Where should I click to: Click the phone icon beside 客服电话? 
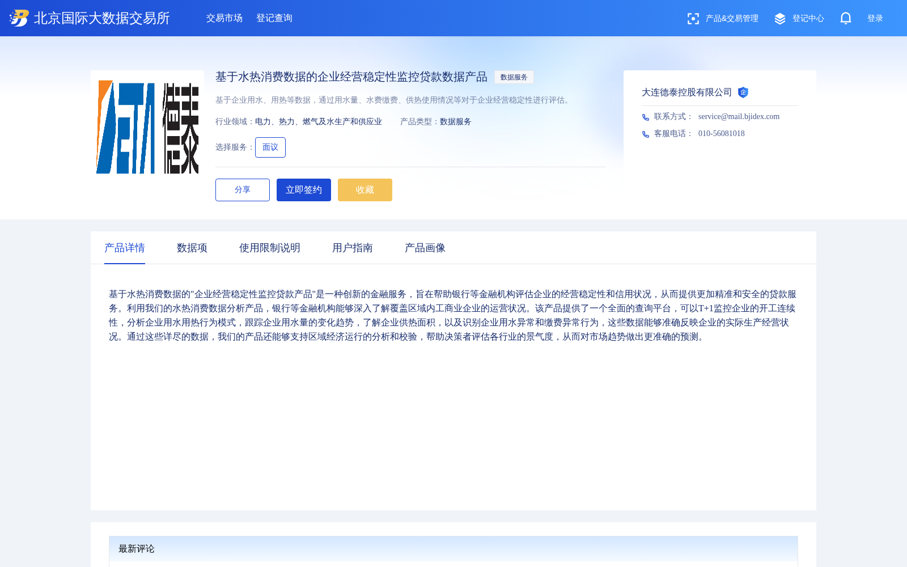pos(646,134)
